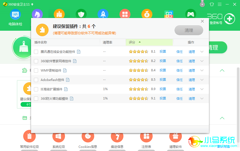Check the box for IE高级扩展插件
The image size is (240, 151).
[x=36, y=89]
